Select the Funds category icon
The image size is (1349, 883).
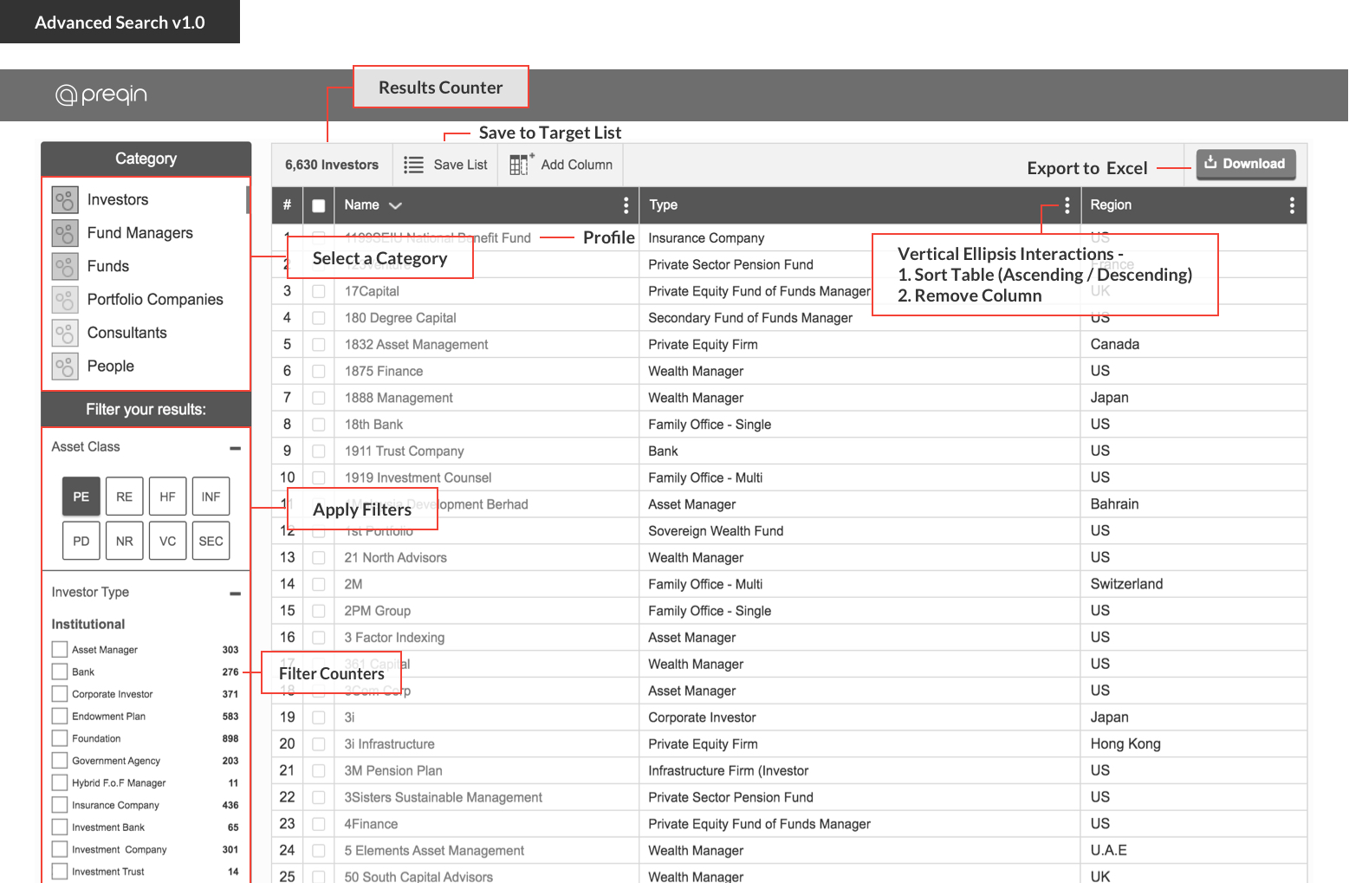[64, 266]
